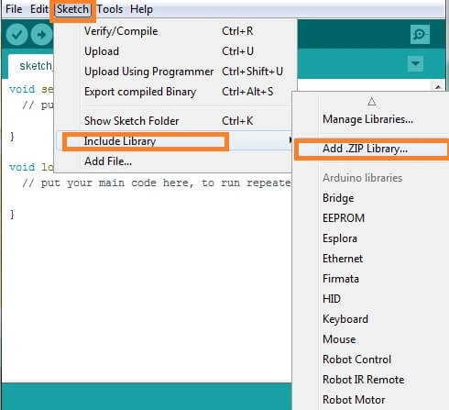This screenshot has height=410, width=449.
Task: Click the editor scrollbar up arrow
Action: click(438, 87)
